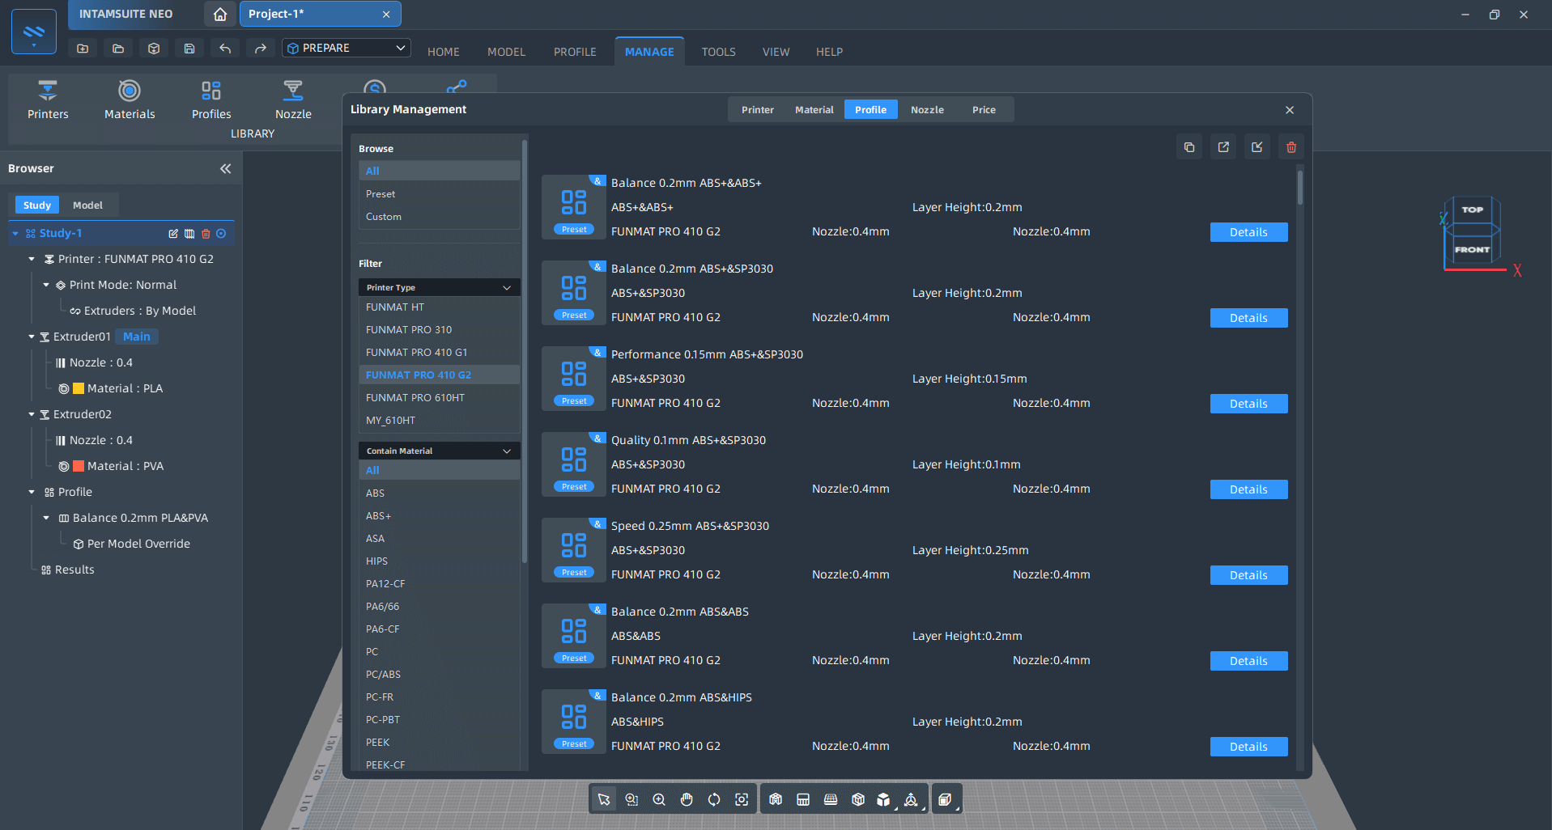
Task: Filter by FUNMAT PRO 610HT printer type
Action: (415, 398)
